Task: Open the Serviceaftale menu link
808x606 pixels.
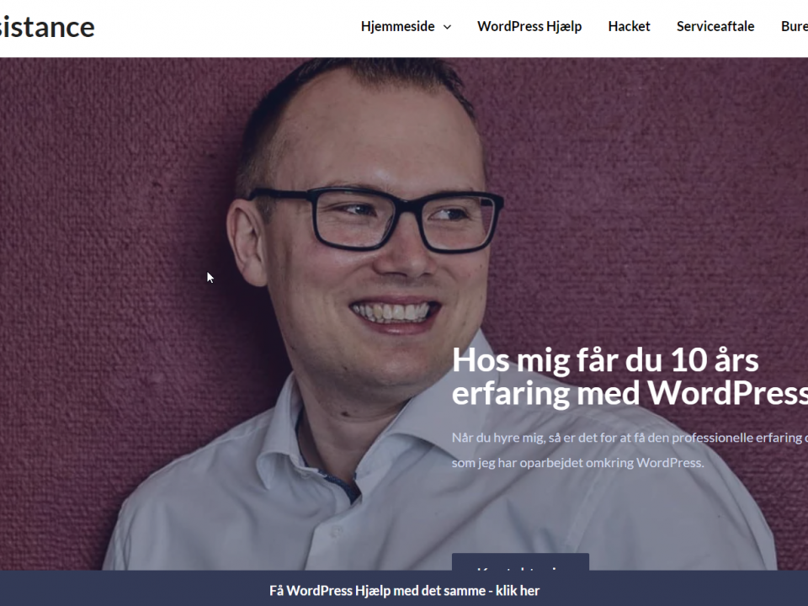Action: click(715, 26)
